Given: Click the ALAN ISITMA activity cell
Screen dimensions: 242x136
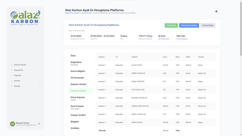Looking at the screenshot, I should (137, 65).
